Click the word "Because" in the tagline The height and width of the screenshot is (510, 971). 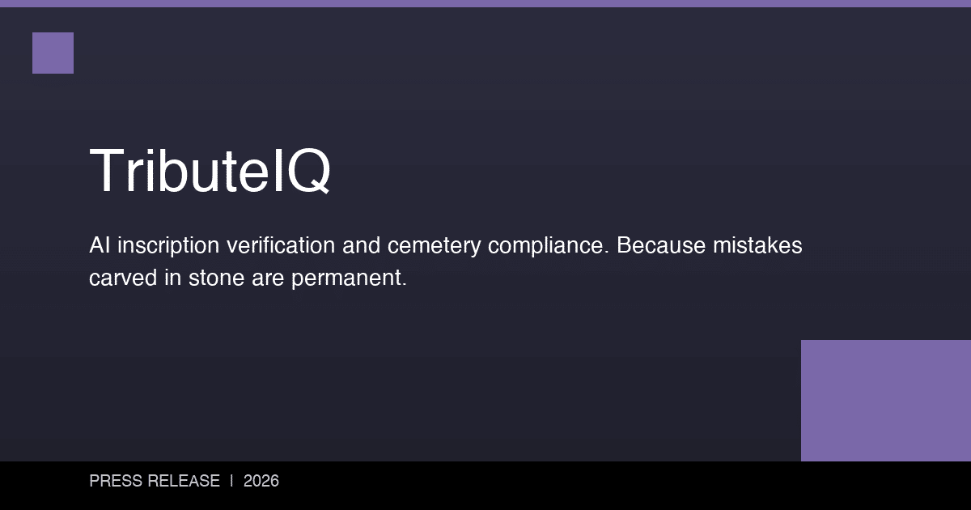pos(660,245)
